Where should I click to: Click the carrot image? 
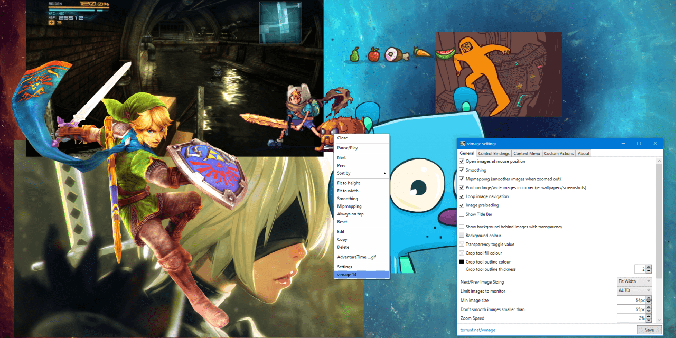point(422,52)
